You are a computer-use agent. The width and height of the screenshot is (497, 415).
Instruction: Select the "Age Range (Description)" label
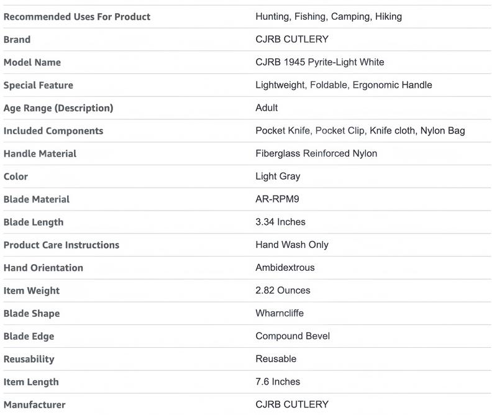click(x=58, y=108)
